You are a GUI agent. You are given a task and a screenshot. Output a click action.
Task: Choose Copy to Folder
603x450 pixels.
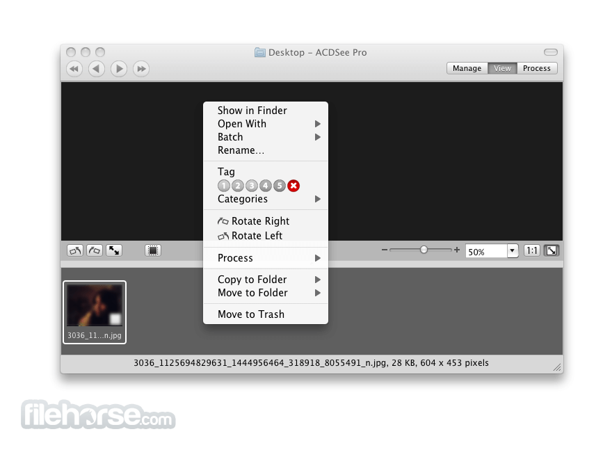tap(266, 280)
